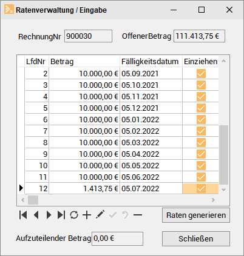244x256 pixels.
Task: Go to previous record arrow
Action: [x=36, y=215]
